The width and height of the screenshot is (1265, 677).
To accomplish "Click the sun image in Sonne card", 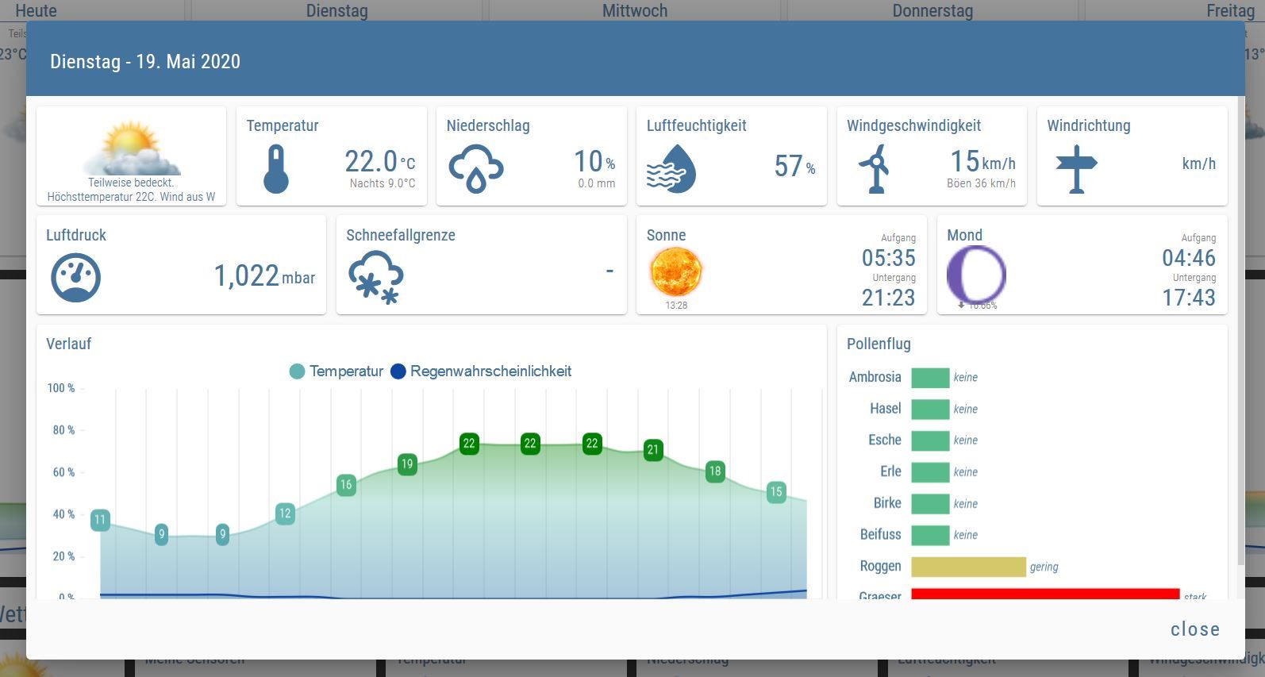I will pyautogui.click(x=676, y=271).
